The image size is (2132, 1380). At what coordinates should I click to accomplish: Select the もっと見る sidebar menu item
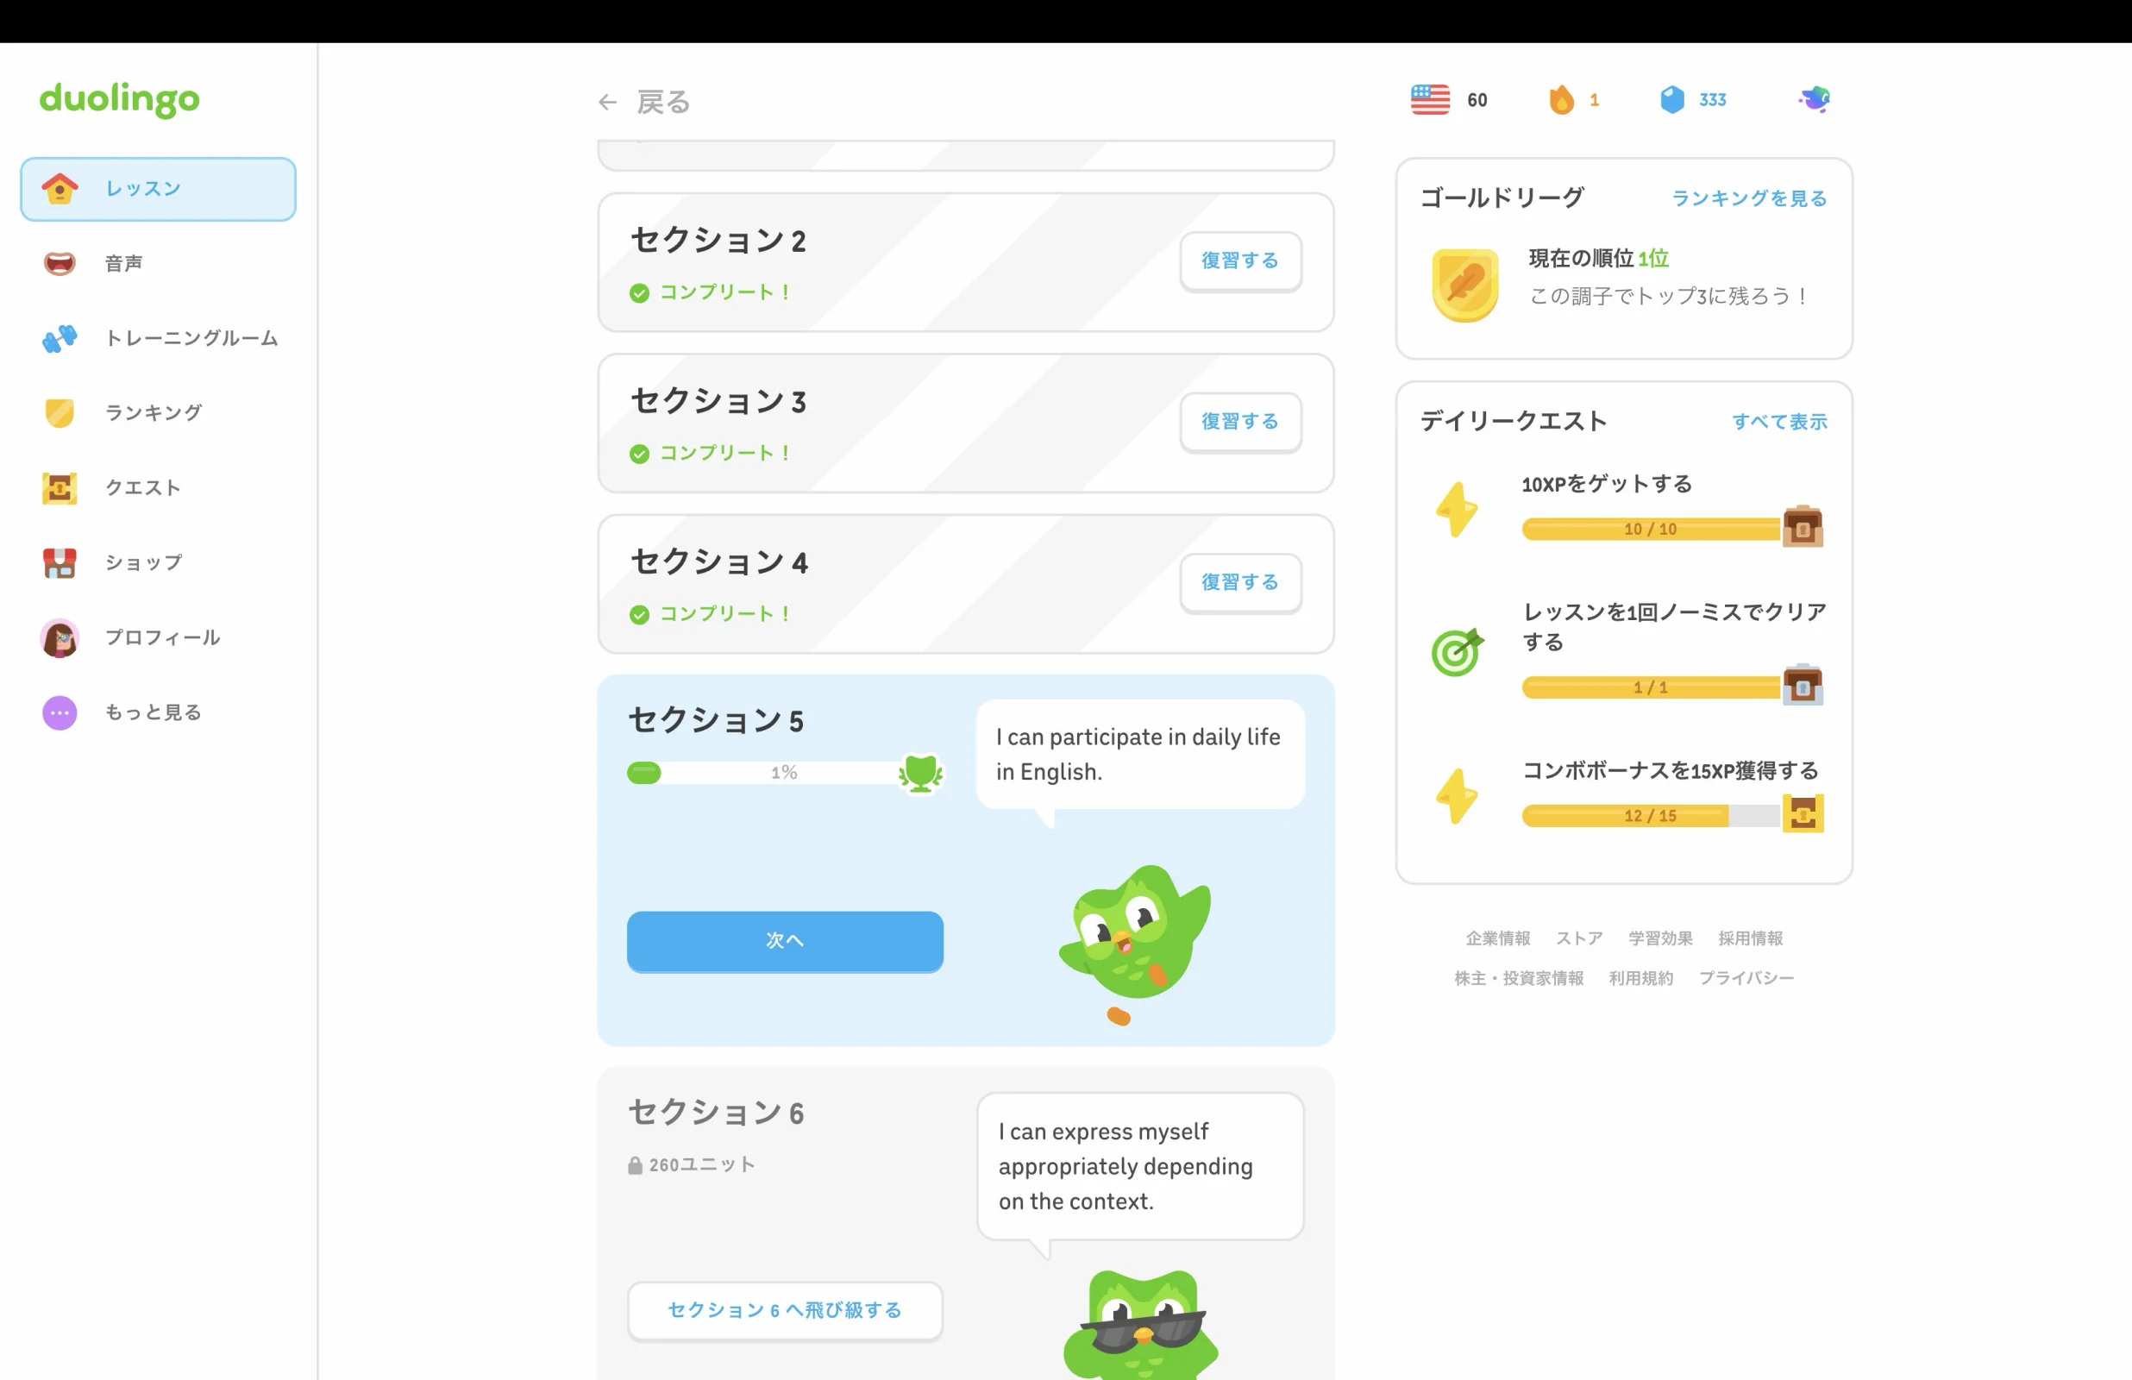point(159,712)
